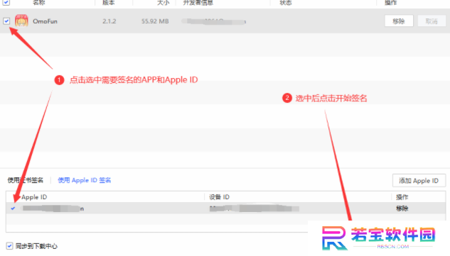
Task: Click the red number 2 annotation badge
Action: 287,98
